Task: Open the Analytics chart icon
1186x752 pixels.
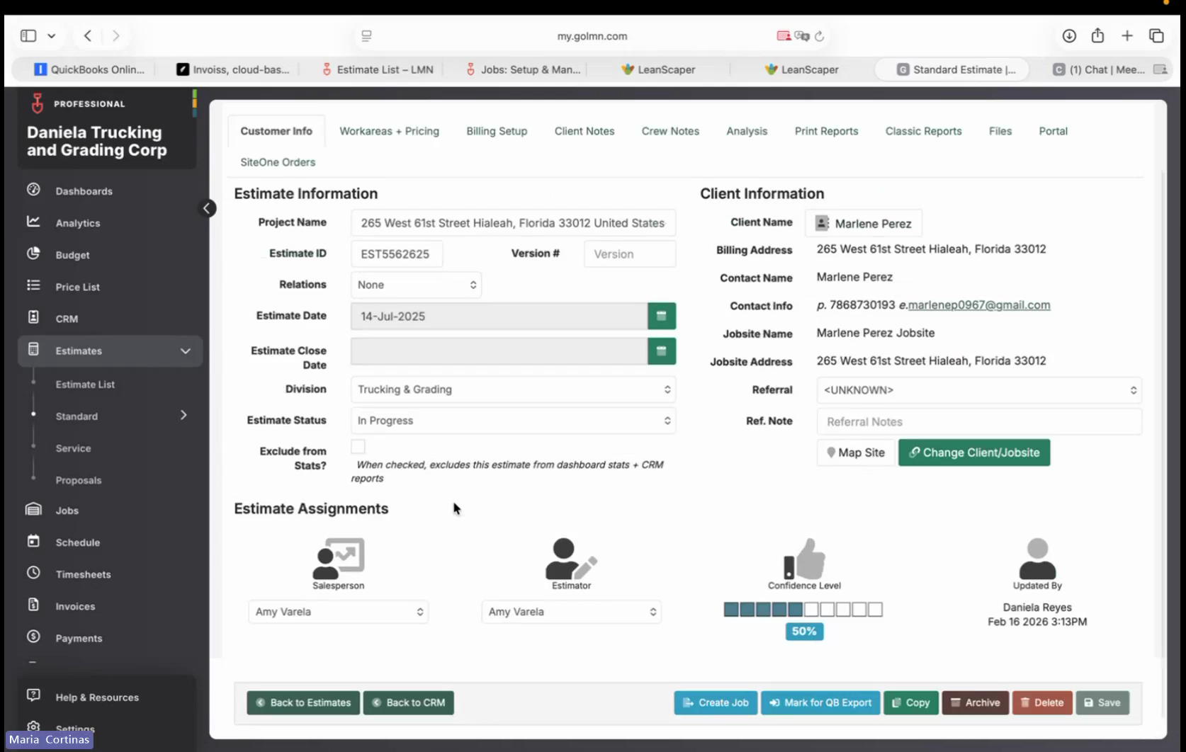Action: click(33, 222)
